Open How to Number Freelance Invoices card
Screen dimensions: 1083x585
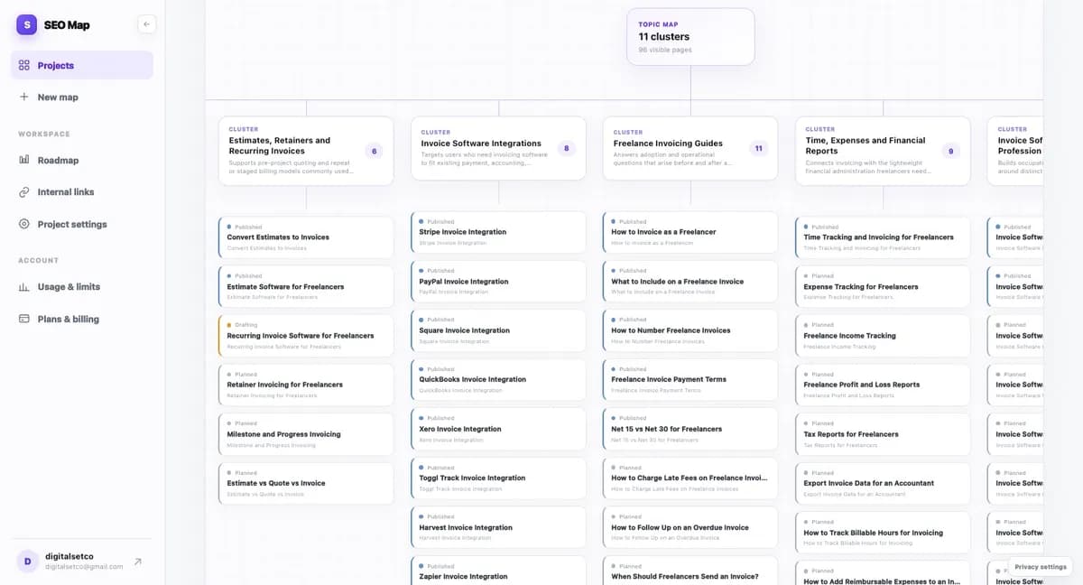(690, 330)
